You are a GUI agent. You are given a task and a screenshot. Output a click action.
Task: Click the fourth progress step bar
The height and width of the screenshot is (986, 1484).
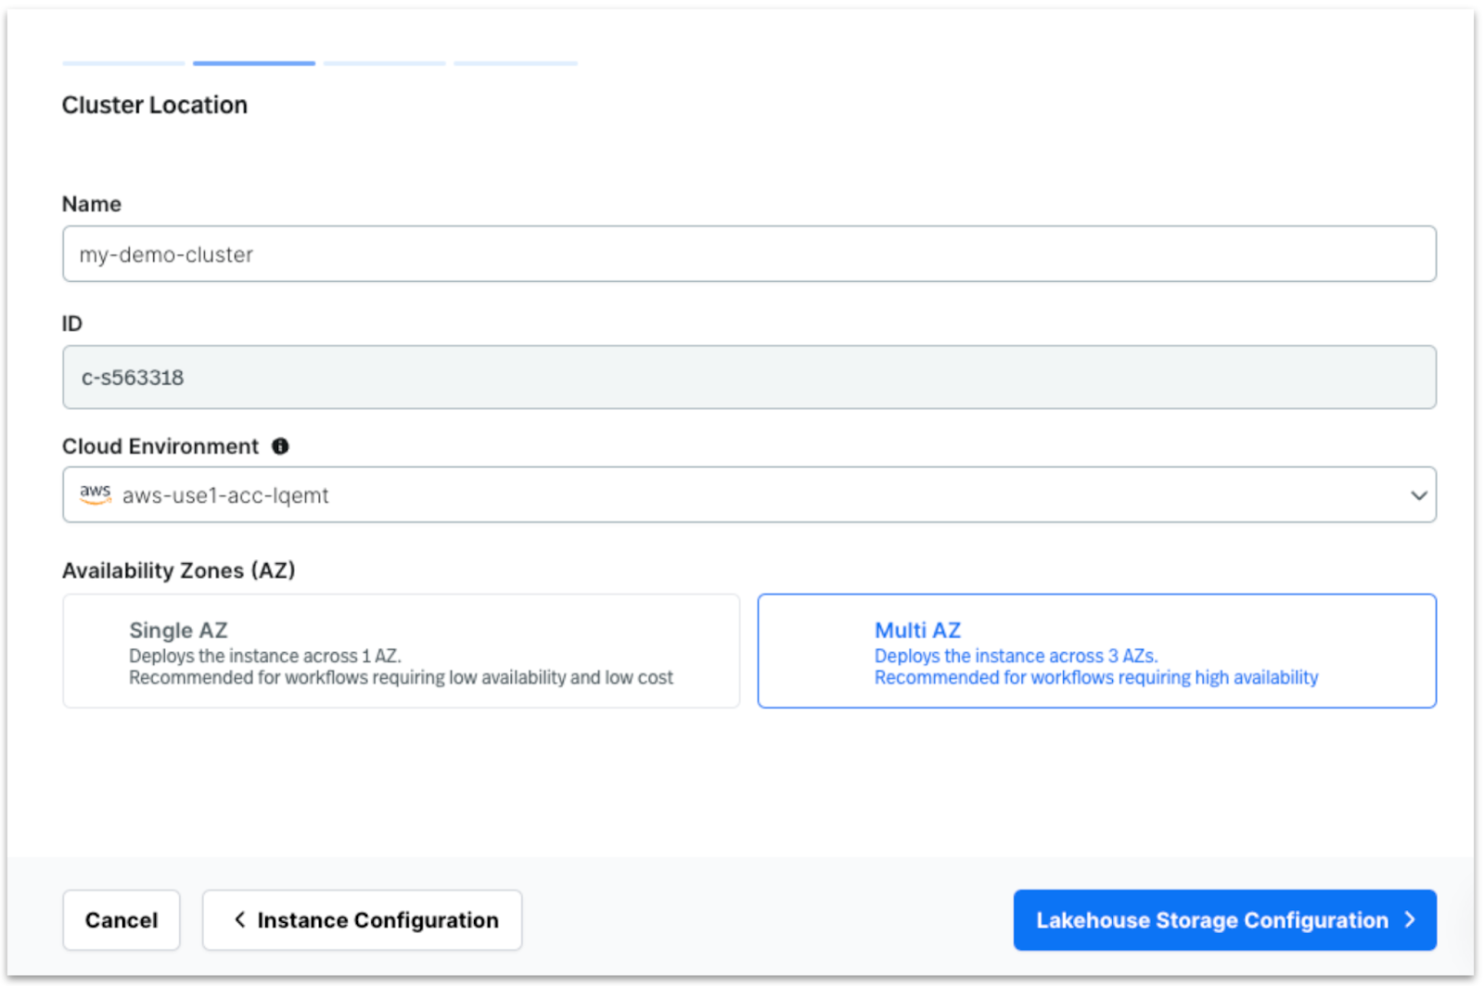(516, 63)
